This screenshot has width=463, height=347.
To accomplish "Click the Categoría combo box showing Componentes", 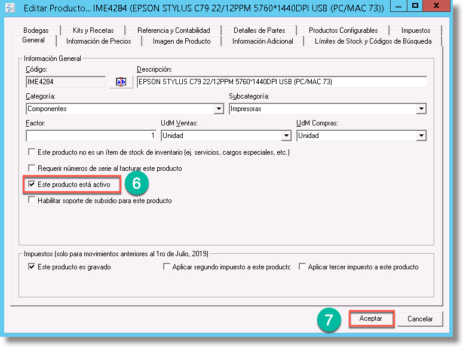I will coord(125,109).
